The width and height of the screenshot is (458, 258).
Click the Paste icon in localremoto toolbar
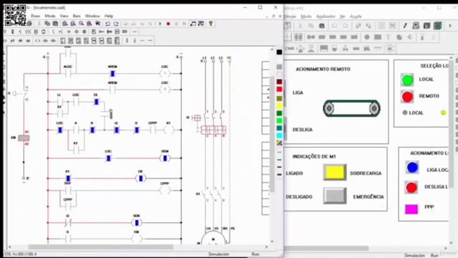55,24
